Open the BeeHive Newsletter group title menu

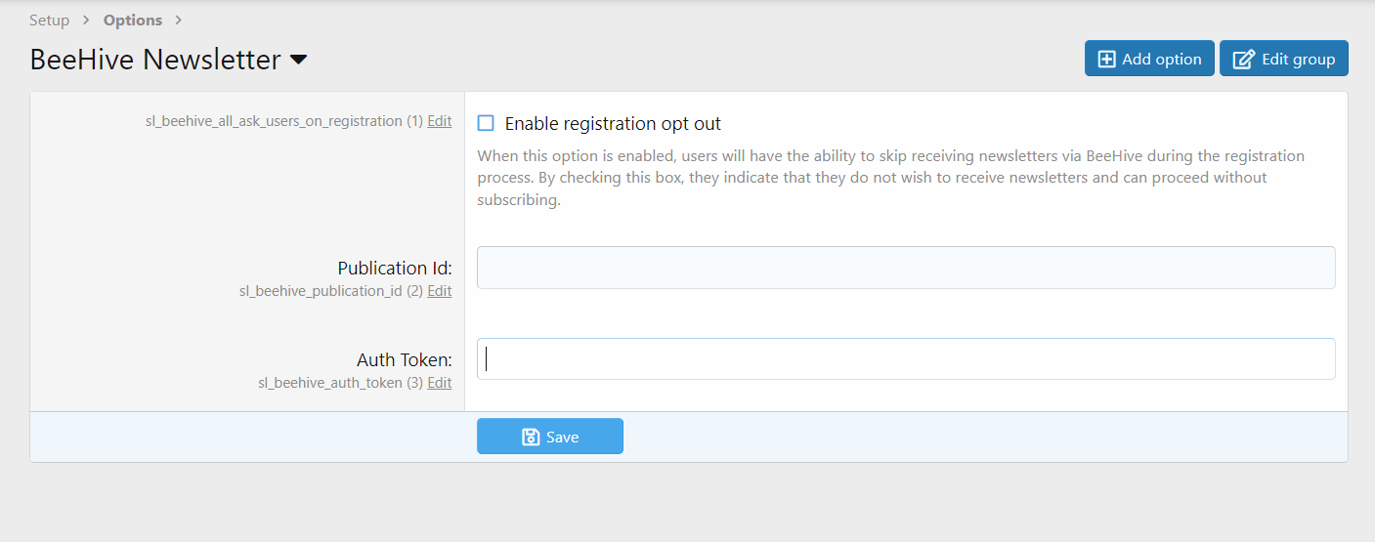coord(155,60)
